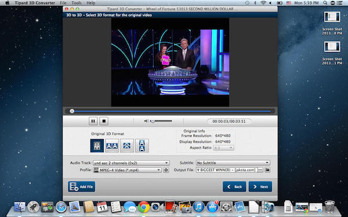Select side-by-side AA 3D format
The width and height of the screenshot is (348, 217).
[x=112, y=146]
